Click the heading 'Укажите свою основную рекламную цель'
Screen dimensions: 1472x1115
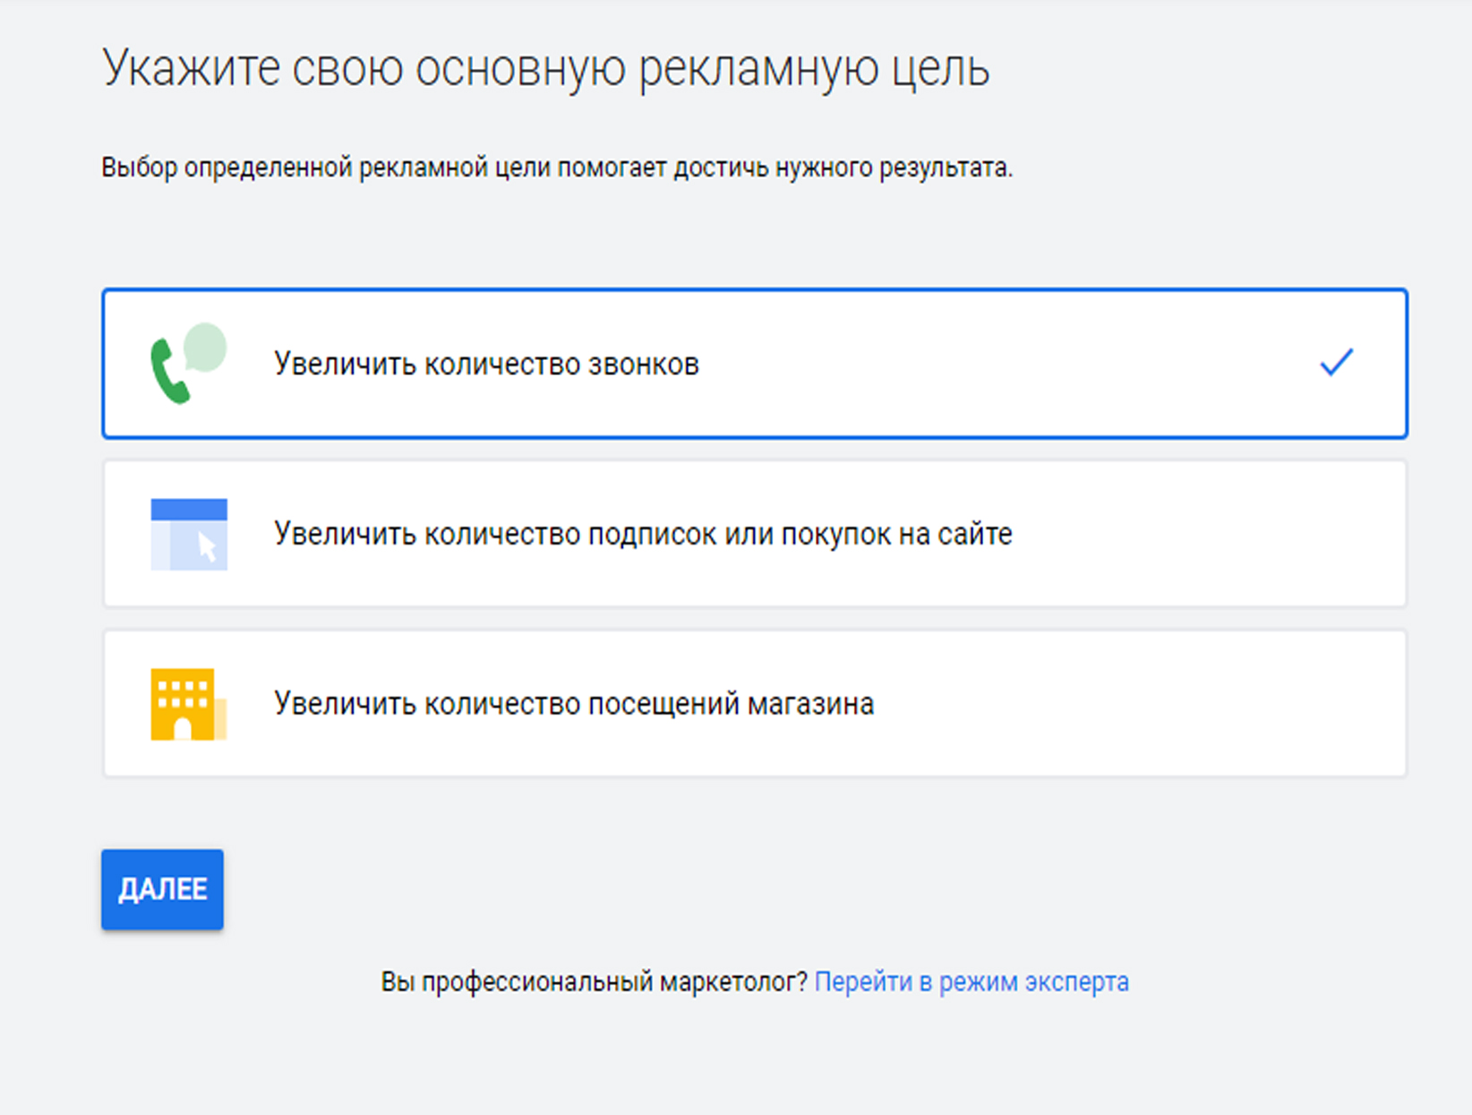pyautogui.click(x=545, y=69)
